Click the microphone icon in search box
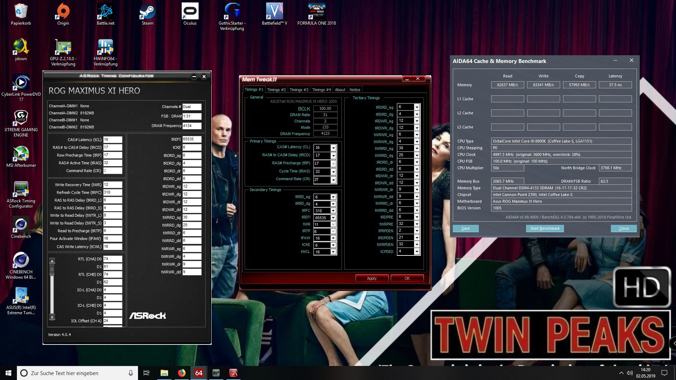The image size is (676, 380). [131, 373]
